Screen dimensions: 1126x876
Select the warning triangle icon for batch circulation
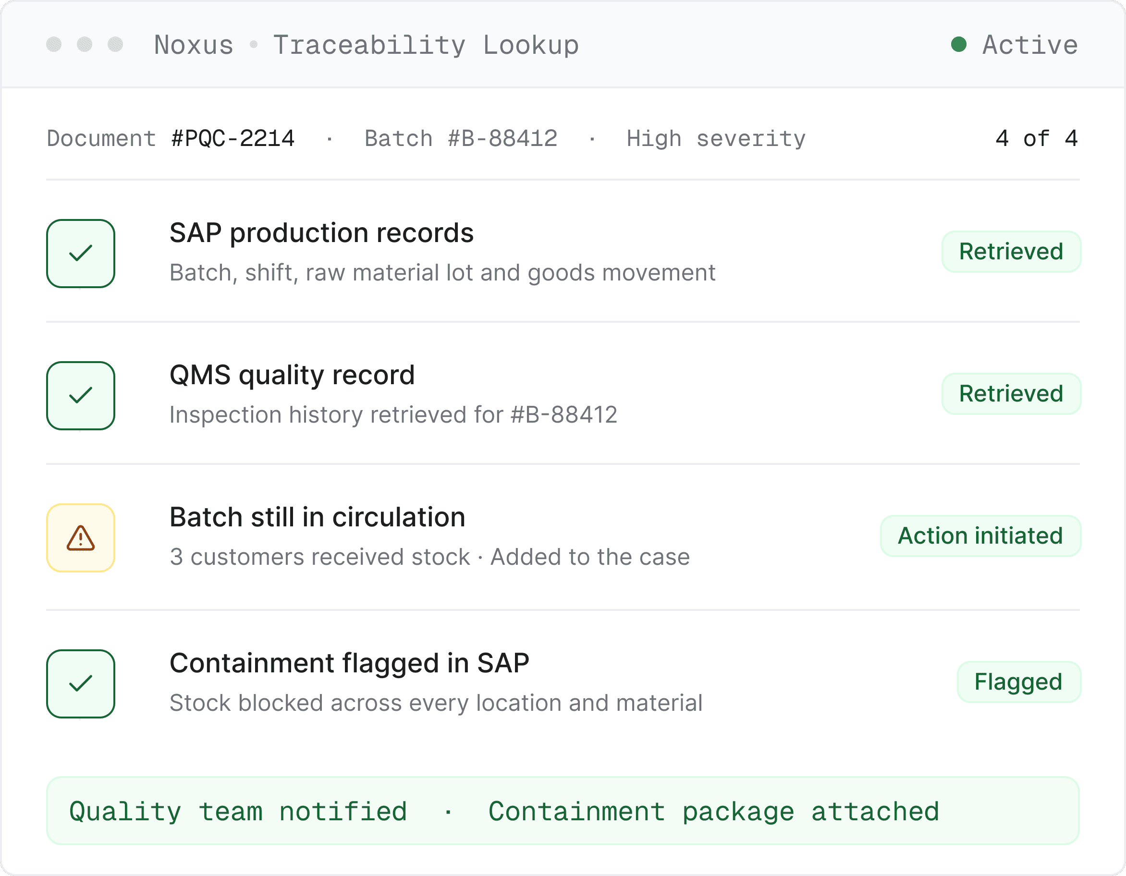[80, 538]
